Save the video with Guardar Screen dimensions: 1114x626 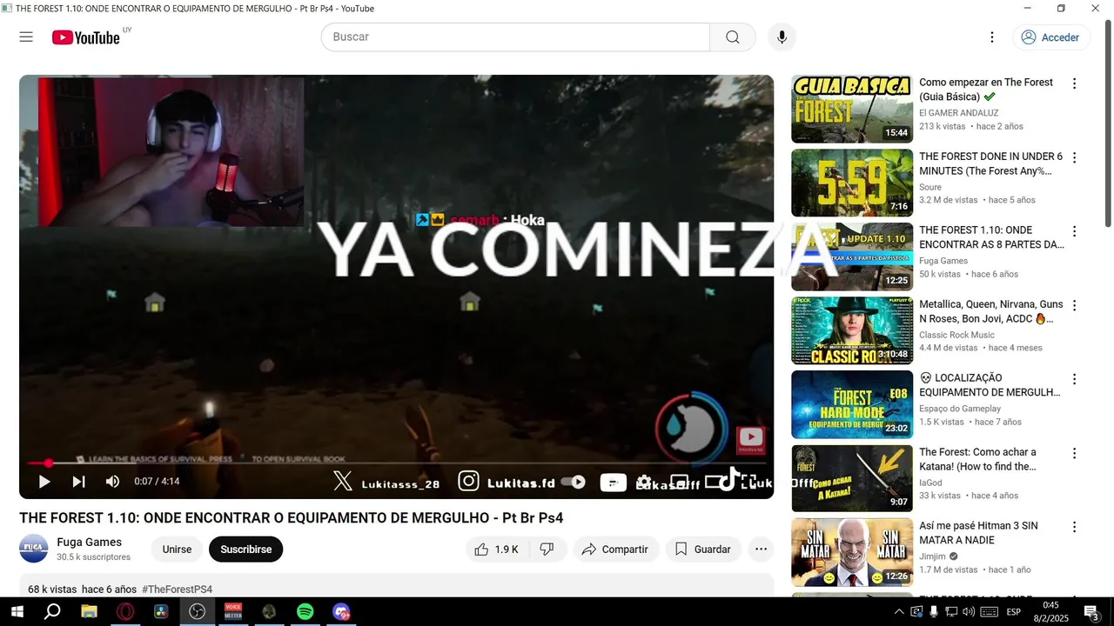tap(703, 549)
